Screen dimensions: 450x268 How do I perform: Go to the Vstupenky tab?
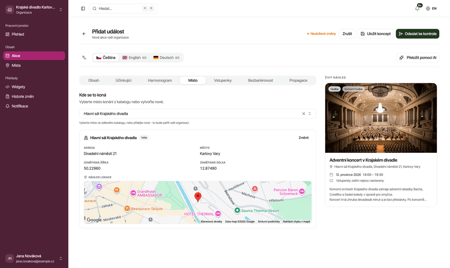[x=223, y=80]
